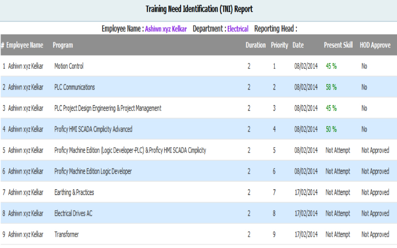This screenshot has height=248, width=397.
Task: Click the HOD Approve column header
Action: (375, 45)
